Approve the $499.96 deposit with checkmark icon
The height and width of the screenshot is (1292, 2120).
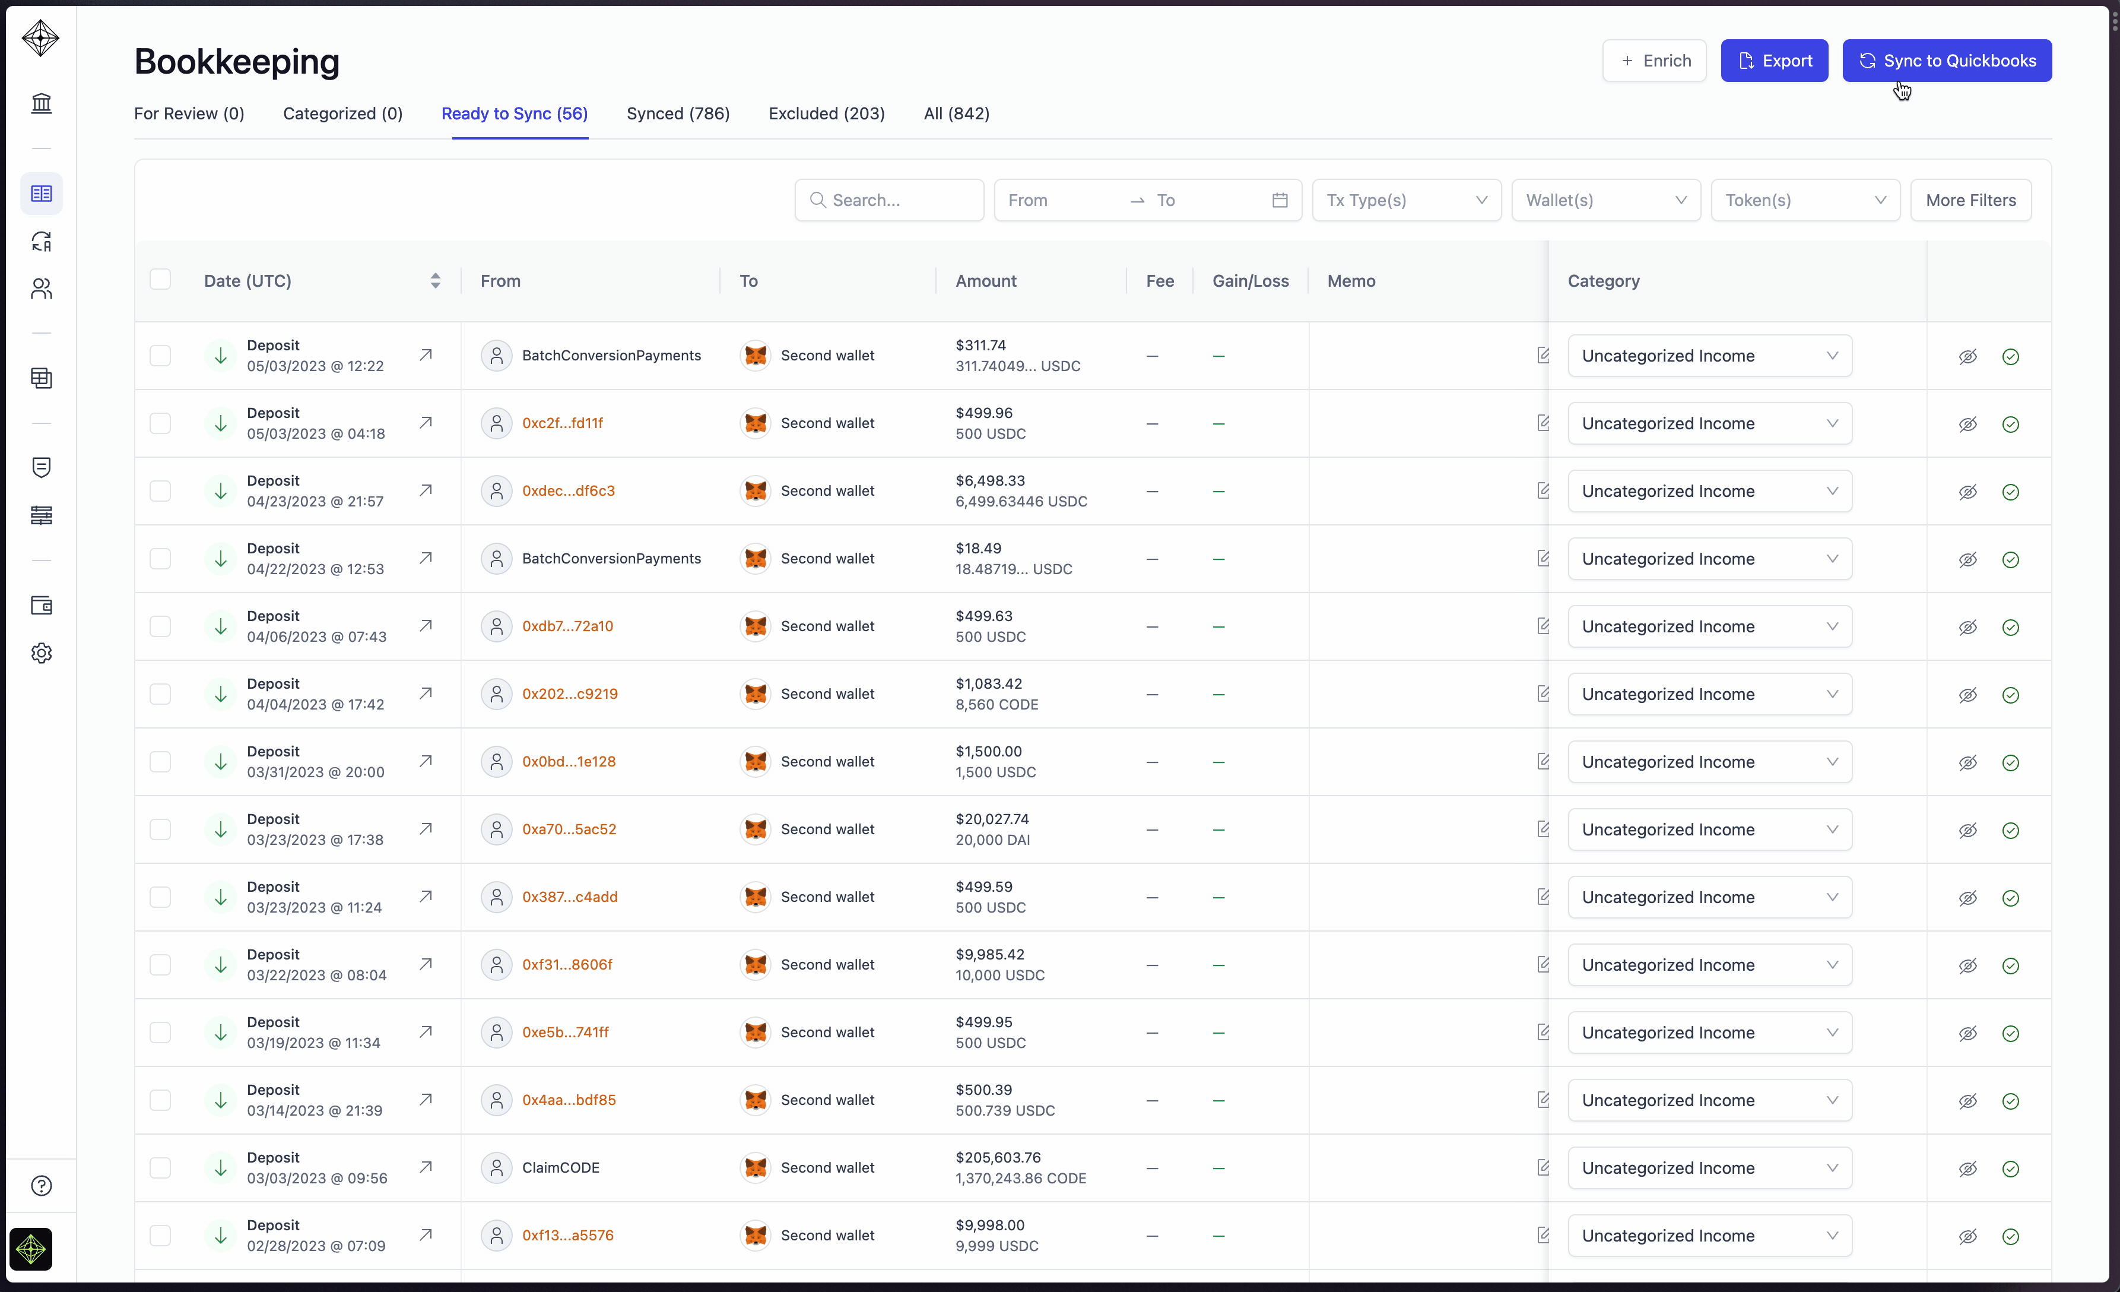(2011, 425)
